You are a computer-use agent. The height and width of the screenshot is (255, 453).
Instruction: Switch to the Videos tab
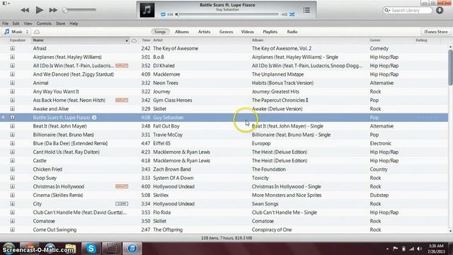pos(247,32)
